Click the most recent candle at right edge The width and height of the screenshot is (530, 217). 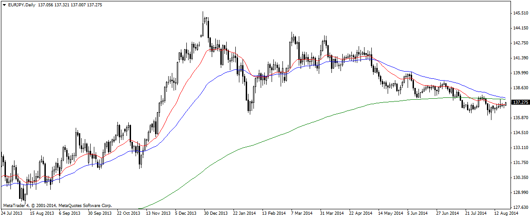506,104
